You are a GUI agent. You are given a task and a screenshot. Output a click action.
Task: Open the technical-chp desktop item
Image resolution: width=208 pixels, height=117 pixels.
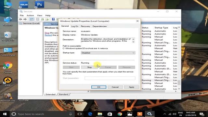[x=8, y=97]
